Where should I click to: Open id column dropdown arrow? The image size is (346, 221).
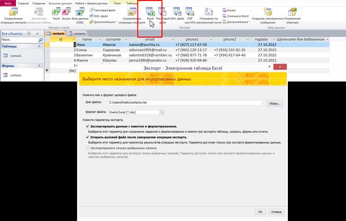74,40
